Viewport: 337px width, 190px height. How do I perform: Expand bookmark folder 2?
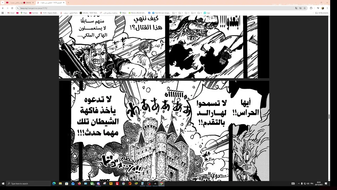coord(181,13)
